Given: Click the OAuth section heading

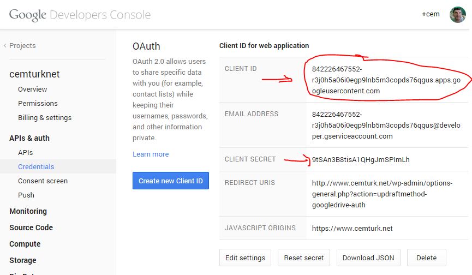Looking at the screenshot, I should click(x=146, y=46).
